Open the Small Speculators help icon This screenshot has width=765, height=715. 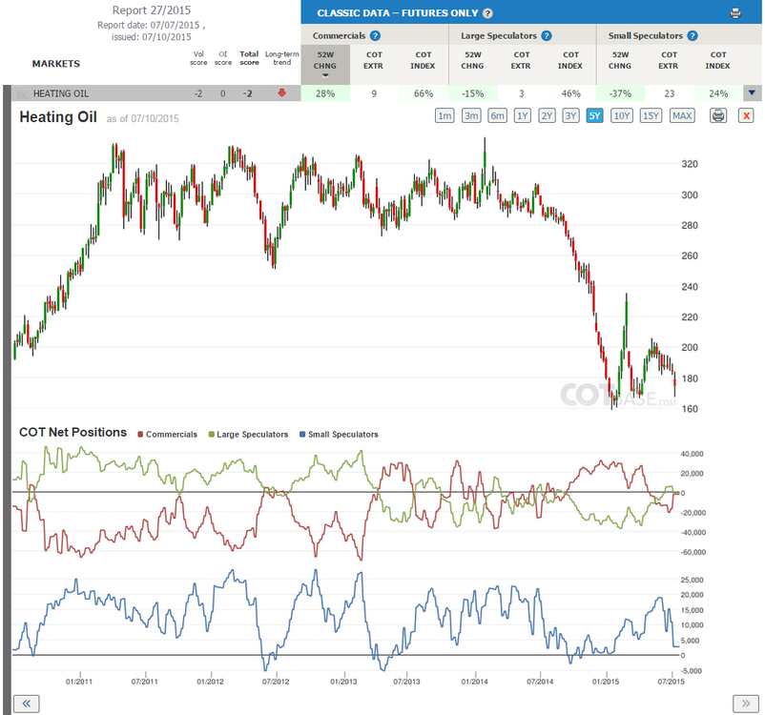[x=693, y=35]
